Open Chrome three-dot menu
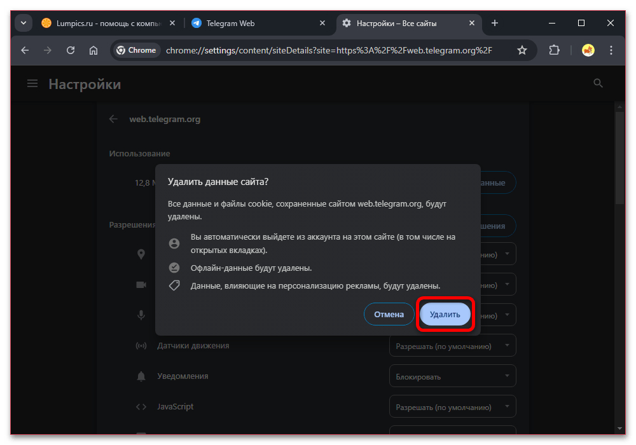Screen dimensions: 636x445 click(611, 50)
